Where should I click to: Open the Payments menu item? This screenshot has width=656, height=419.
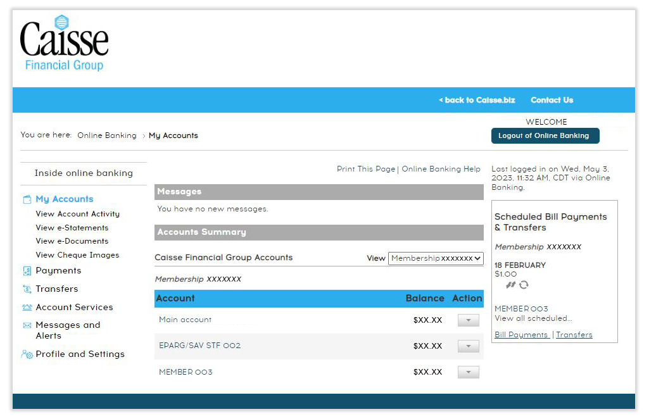58,270
